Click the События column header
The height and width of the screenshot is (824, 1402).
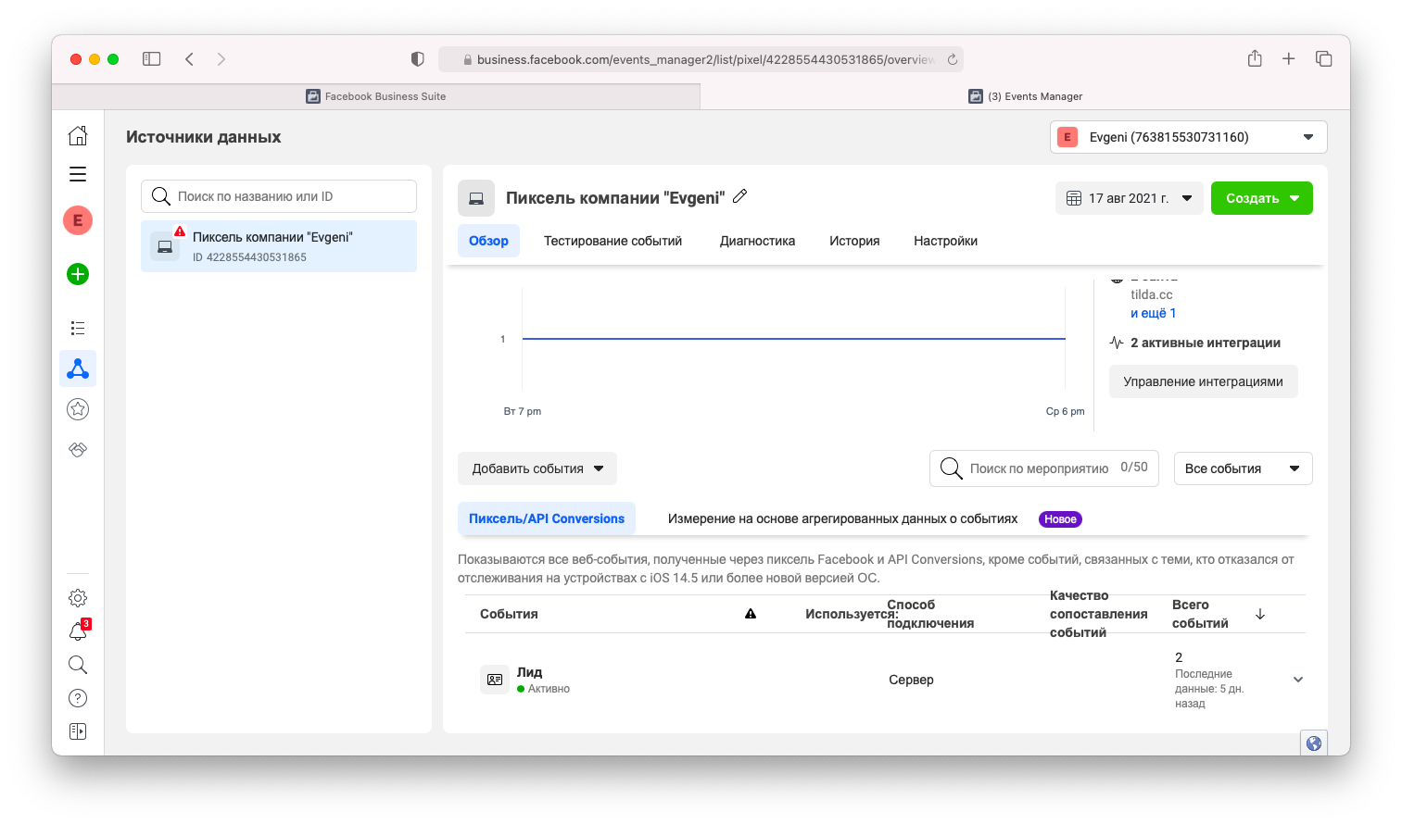[x=509, y=614]
